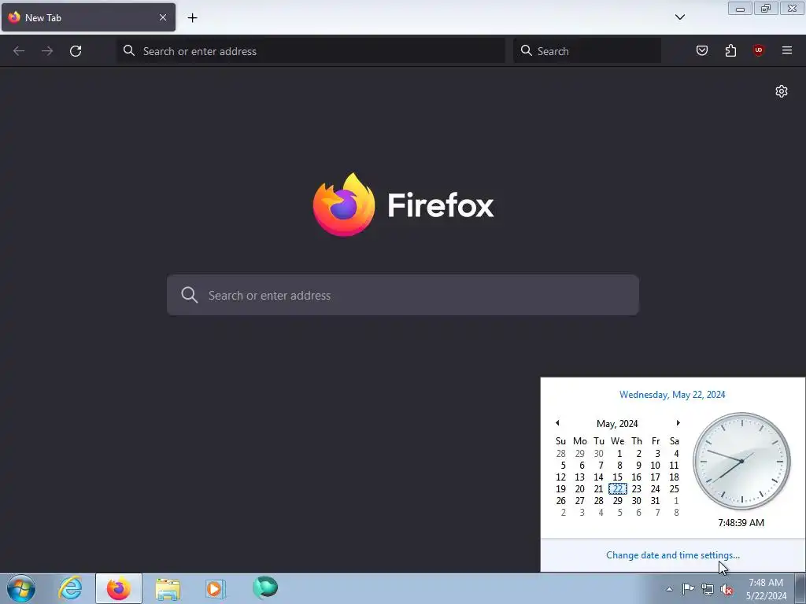This screenshot has width=806, height=604.
Task: Open the Windows Start orb
Action: pyautogui.click(x=21, y=588)
